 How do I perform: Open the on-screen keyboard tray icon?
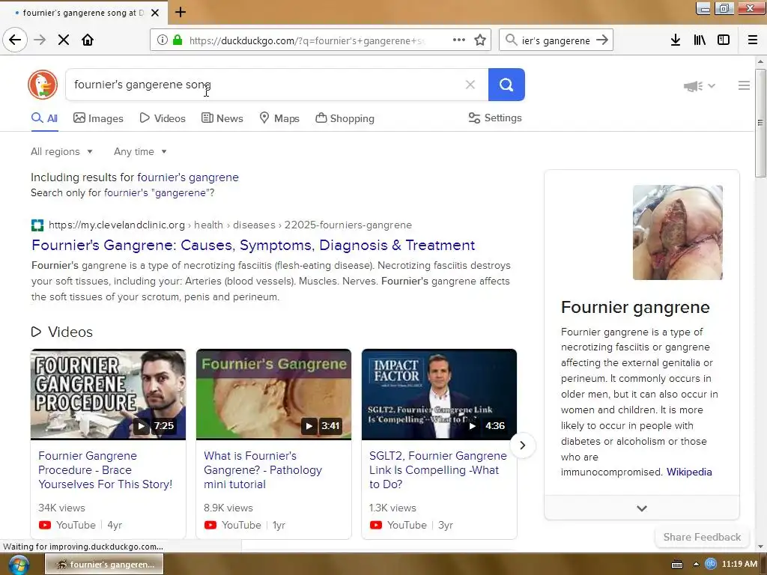click(x=677, y=565)
